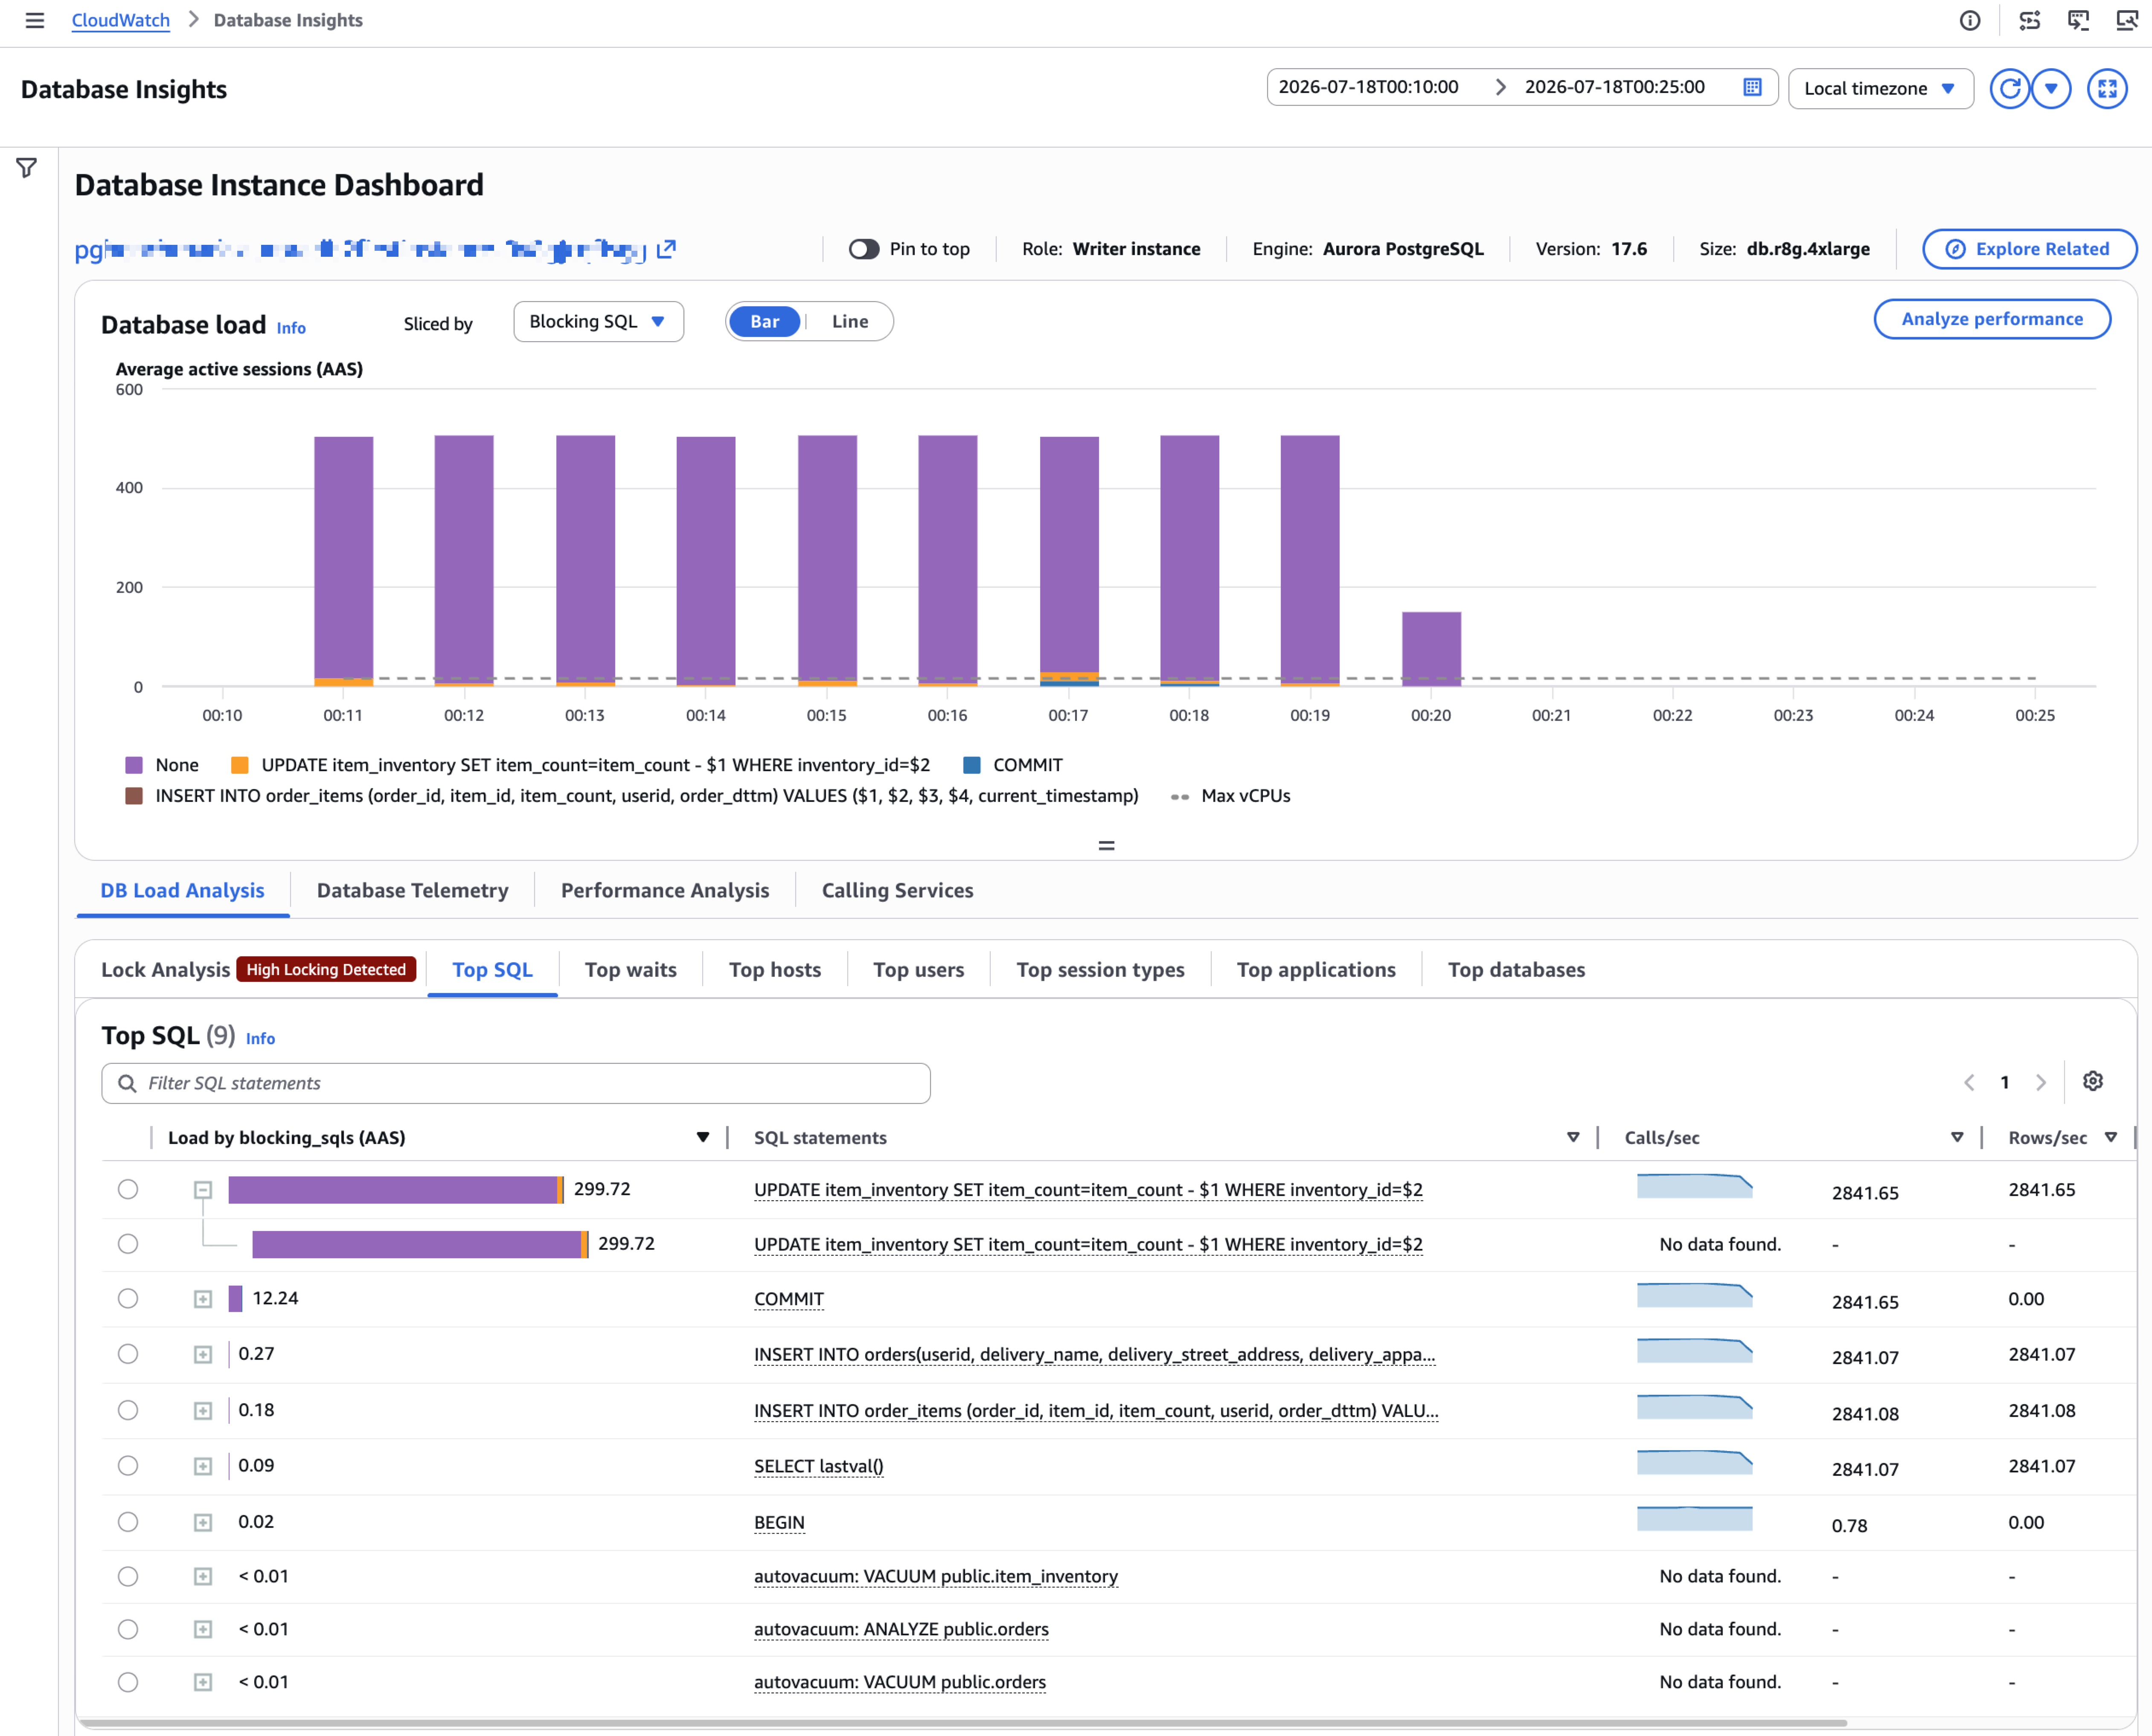Select the radio button for the COMMIT row

(x=128, y=1298)
